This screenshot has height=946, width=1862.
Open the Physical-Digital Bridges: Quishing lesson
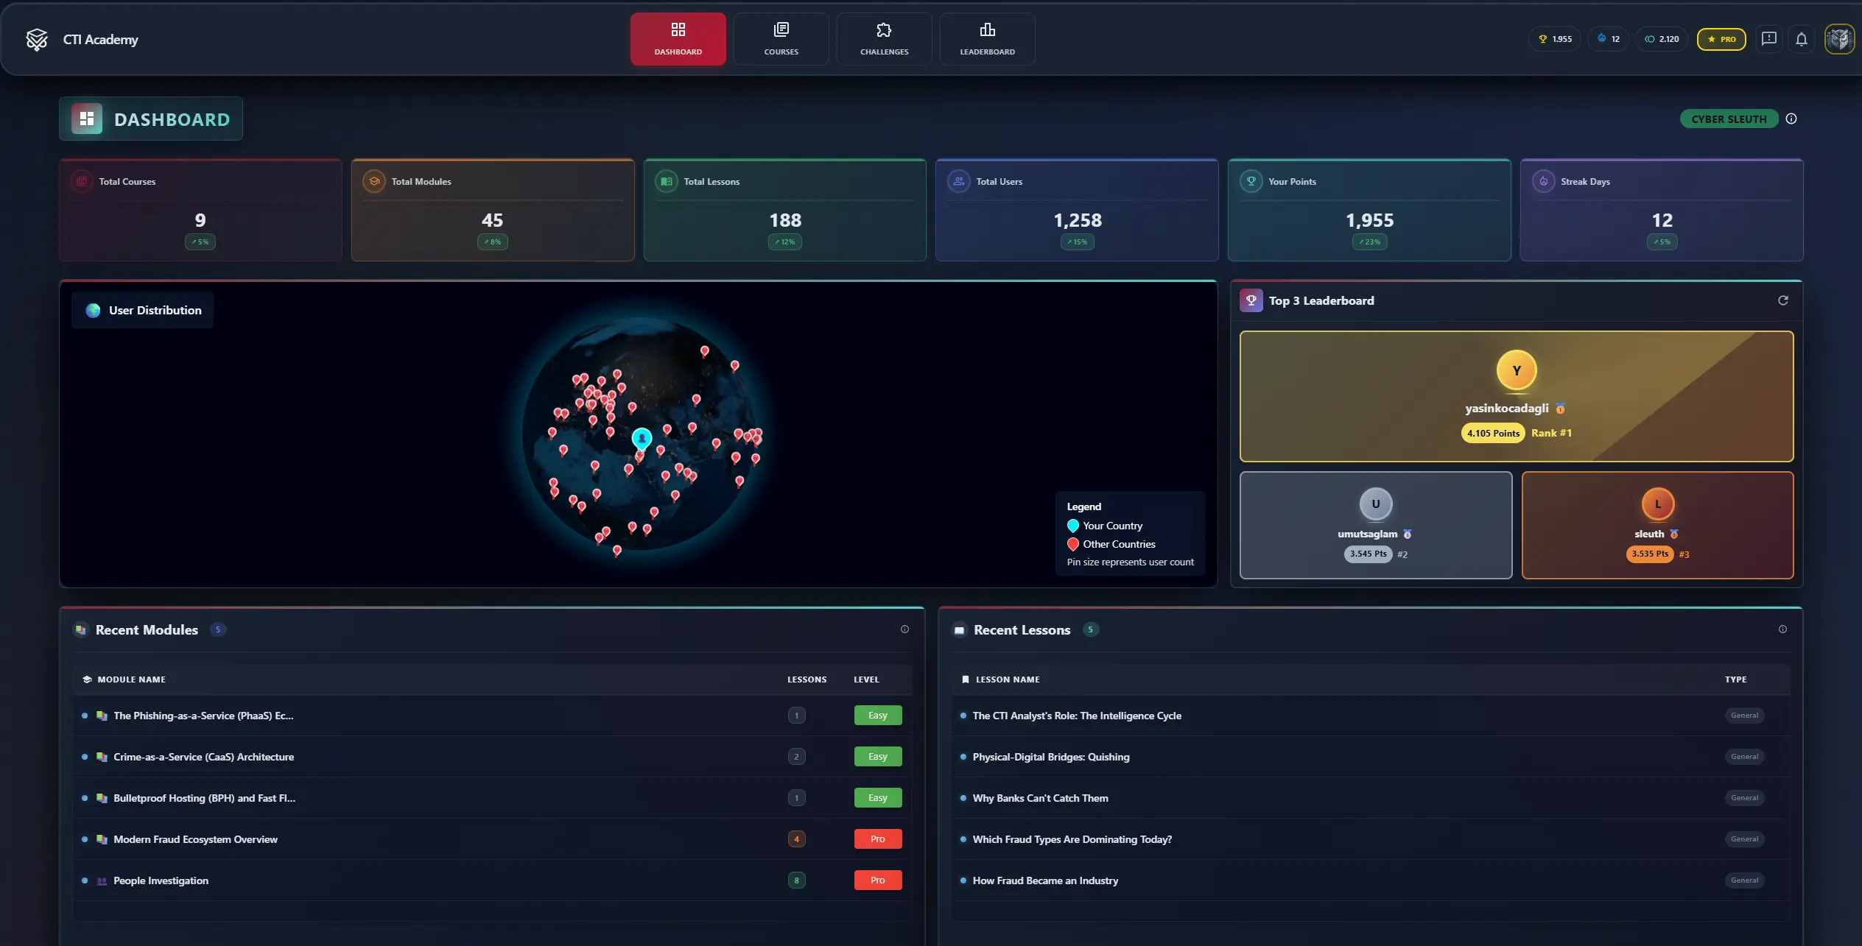coord(1050,757)
